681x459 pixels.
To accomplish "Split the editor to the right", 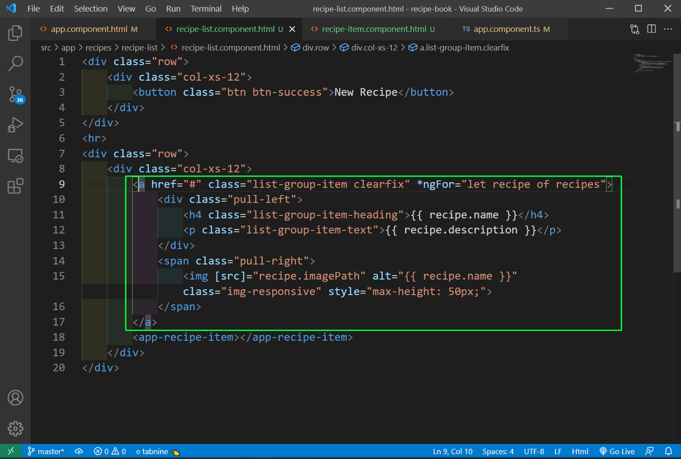I will pyautogui.click(x=651, y=29).
